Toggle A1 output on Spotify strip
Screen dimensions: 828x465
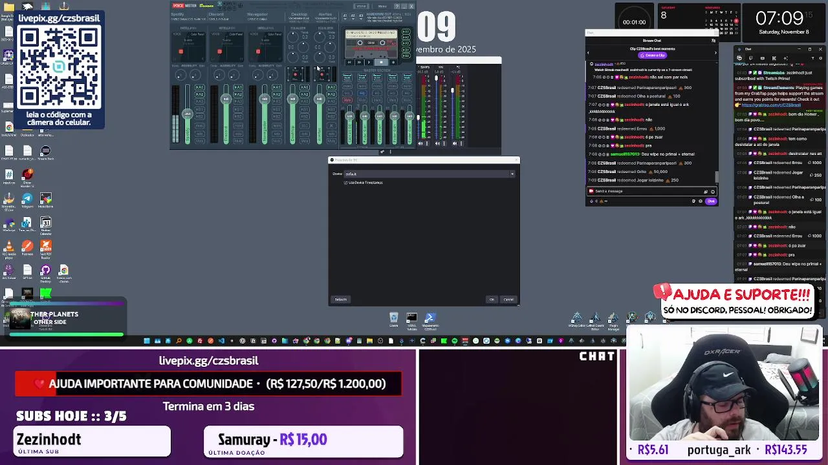(200, 87)
